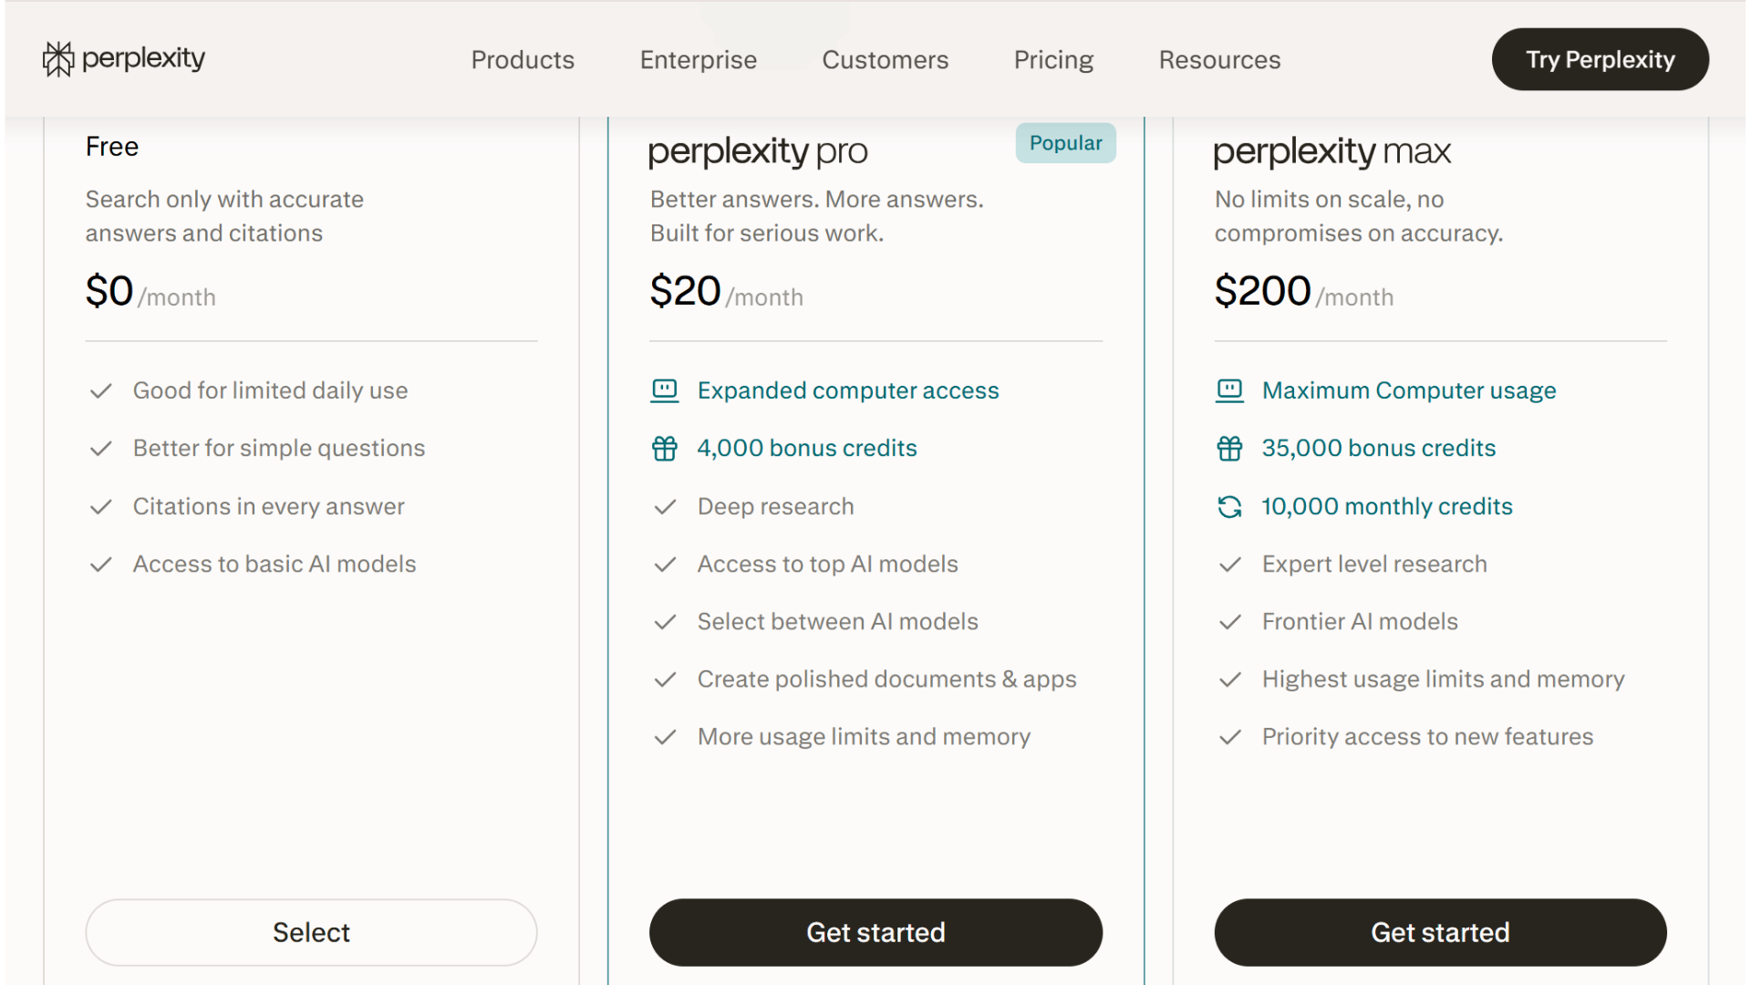
Task: Open the Enterprise menu
Action: [699, 60]
